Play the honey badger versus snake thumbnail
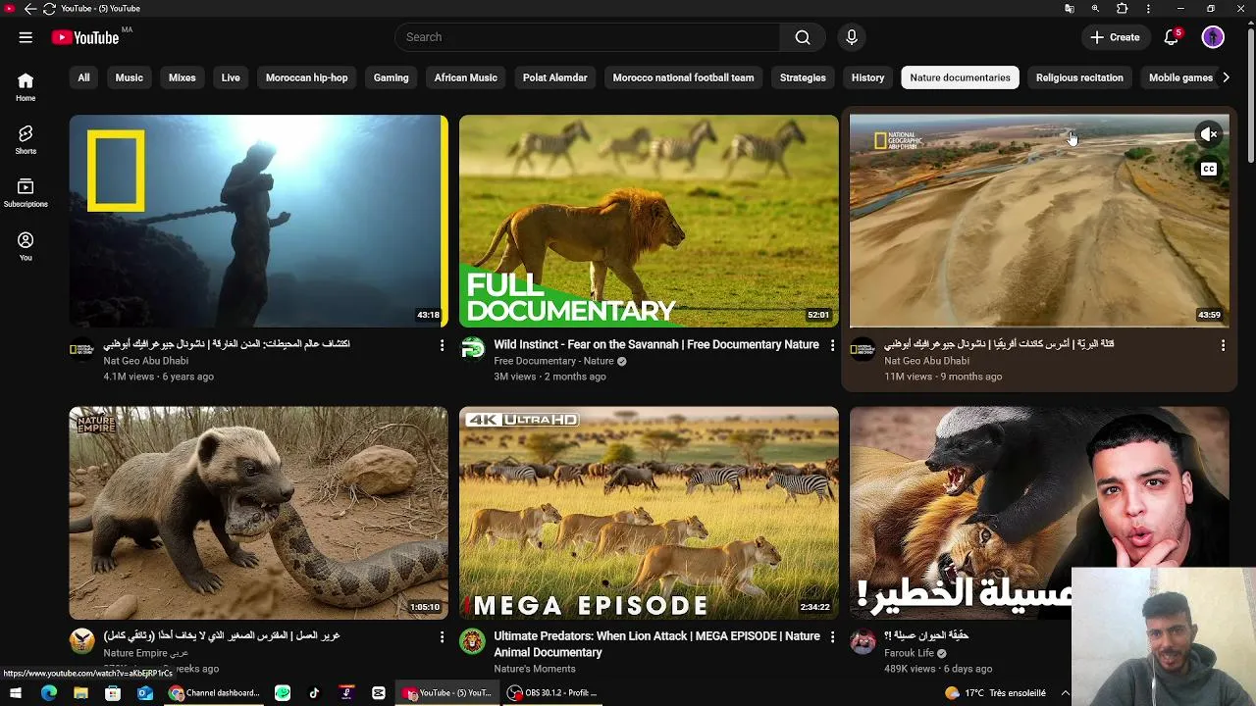 258,513
